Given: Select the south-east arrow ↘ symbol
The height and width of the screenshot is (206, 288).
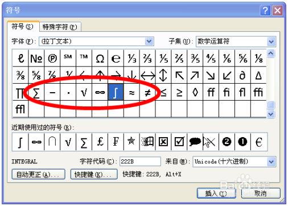Looking at the screenshot, I should click(x=211, y=75).
